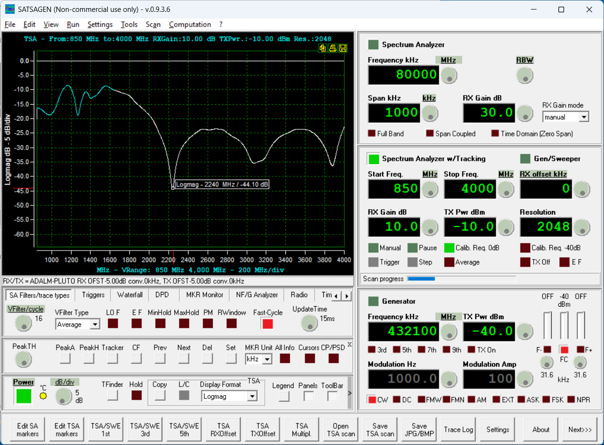Click the copy graph icon on plot
The height and width of the screenshot is (445, 604).
(x=323, y=48)
